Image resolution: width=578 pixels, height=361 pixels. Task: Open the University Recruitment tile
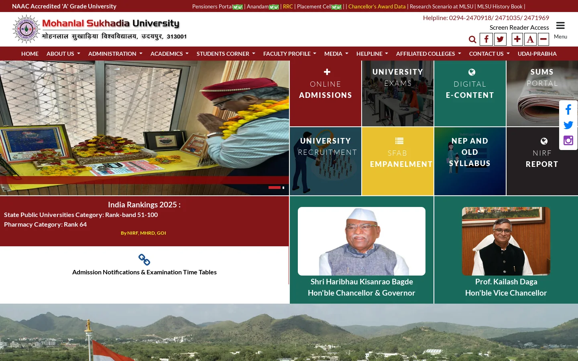(x=326, y=161)
